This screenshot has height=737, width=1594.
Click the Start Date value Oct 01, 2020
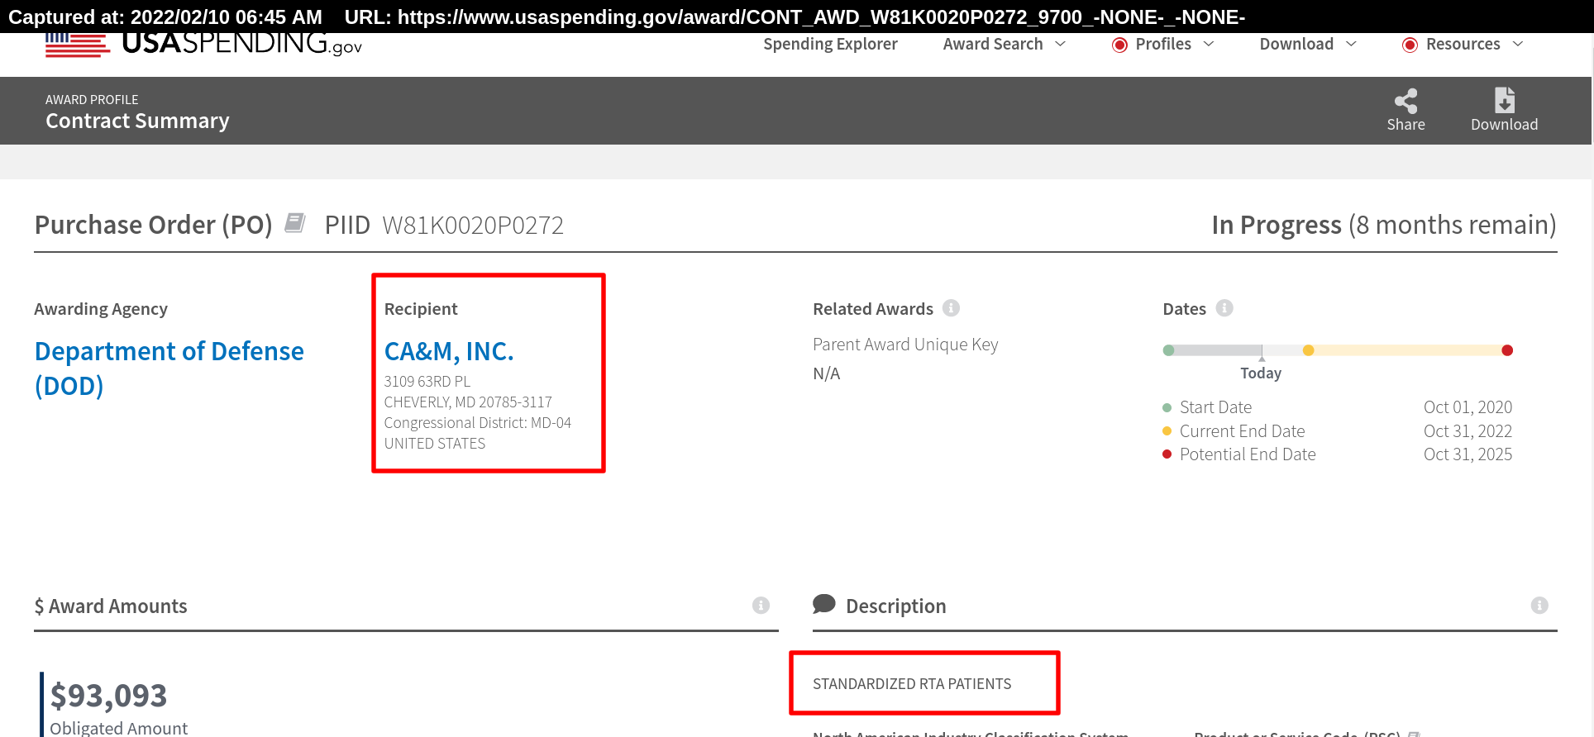coord(1468,407)
